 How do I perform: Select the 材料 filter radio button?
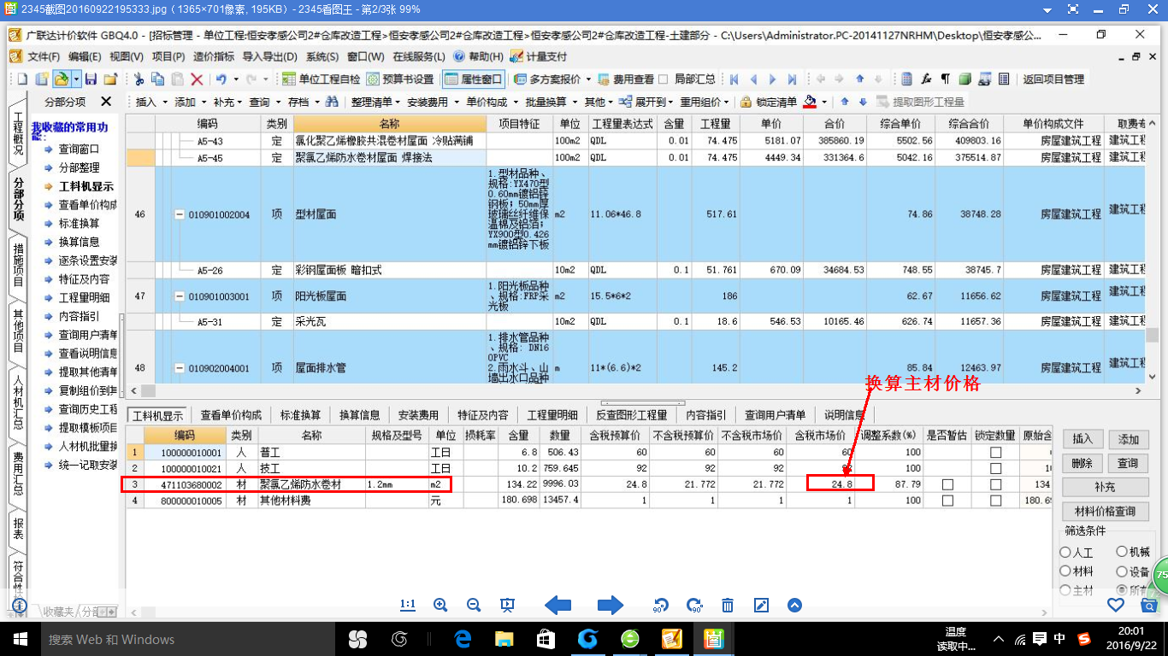point(1065,571)
